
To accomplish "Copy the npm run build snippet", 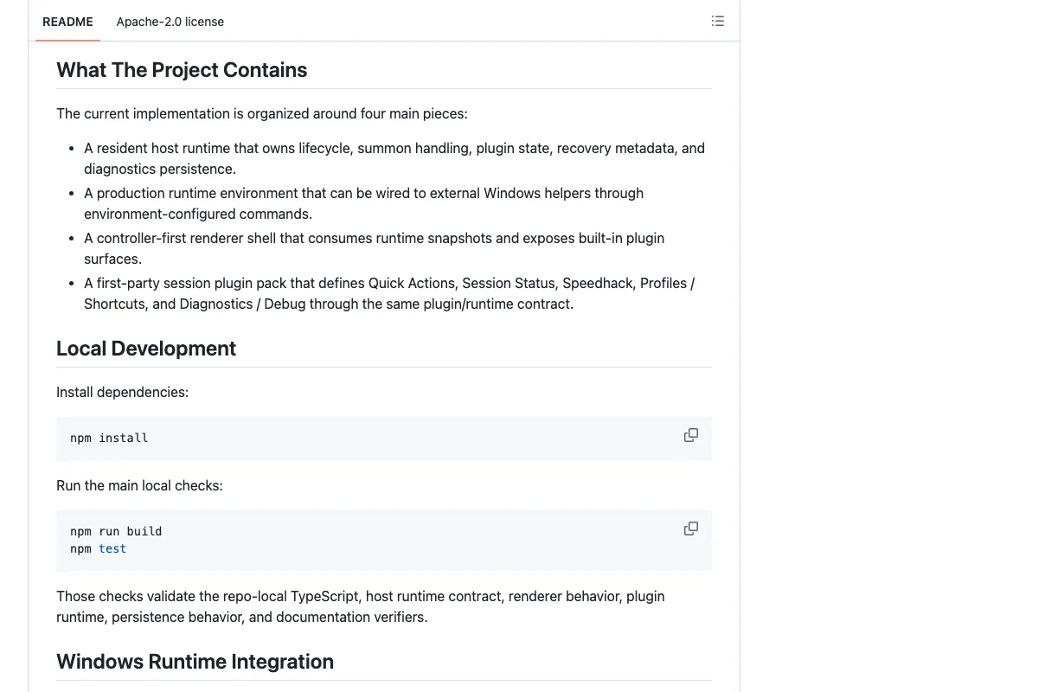I will tap(691, 529).
